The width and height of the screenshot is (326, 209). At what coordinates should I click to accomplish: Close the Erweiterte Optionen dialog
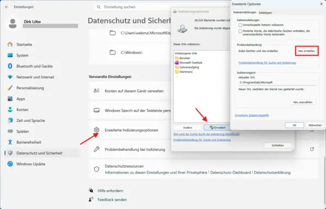(x=321, y=4)
